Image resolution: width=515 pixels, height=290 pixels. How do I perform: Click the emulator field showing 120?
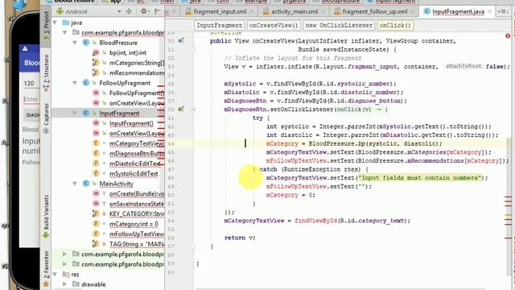(31, 84)
